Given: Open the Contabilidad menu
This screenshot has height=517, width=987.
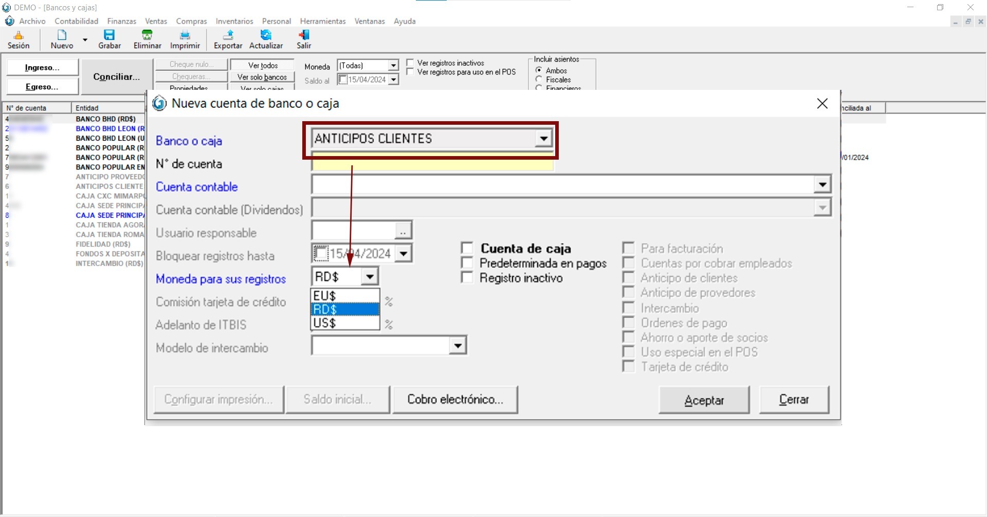Looking at the screenshot, I should 76,21.
